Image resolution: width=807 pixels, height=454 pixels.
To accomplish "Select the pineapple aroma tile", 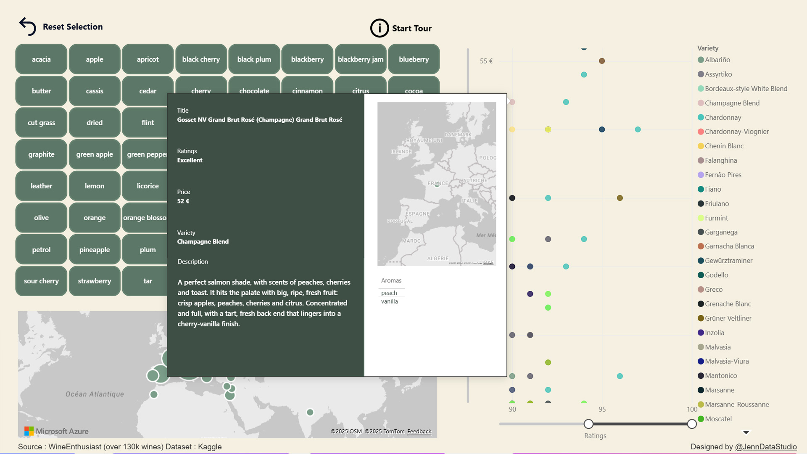I will tap(95, 250).
